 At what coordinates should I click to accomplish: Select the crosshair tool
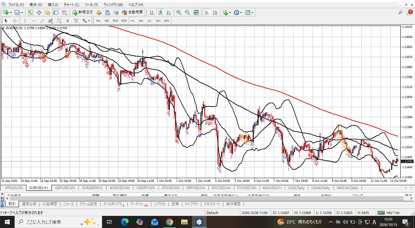[x=15, y=21]
